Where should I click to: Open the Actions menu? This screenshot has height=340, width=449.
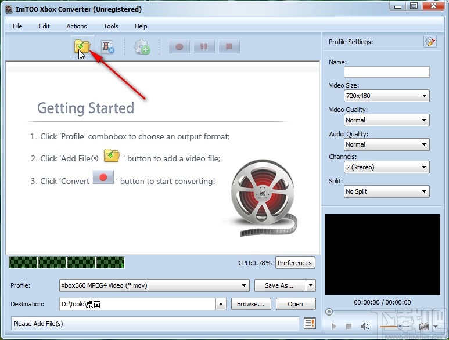point(77,26)
